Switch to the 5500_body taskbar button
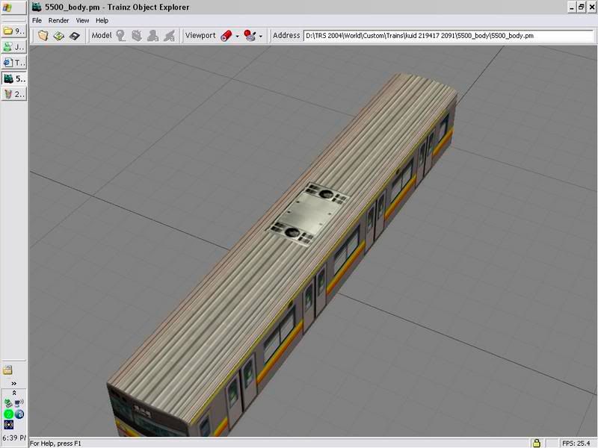The height and width of the screenshot is (448, 598). click(x=13, y=78)
